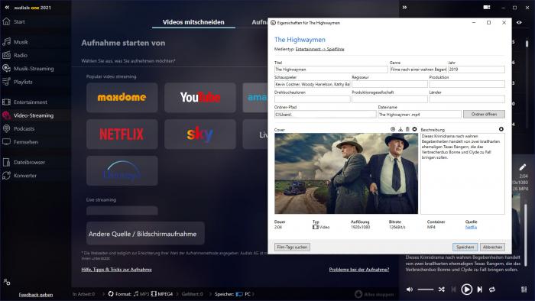Screen dimensions: 535x301
Task: Switch to the Videos mitschneiden tab
Action: (193, 22)
